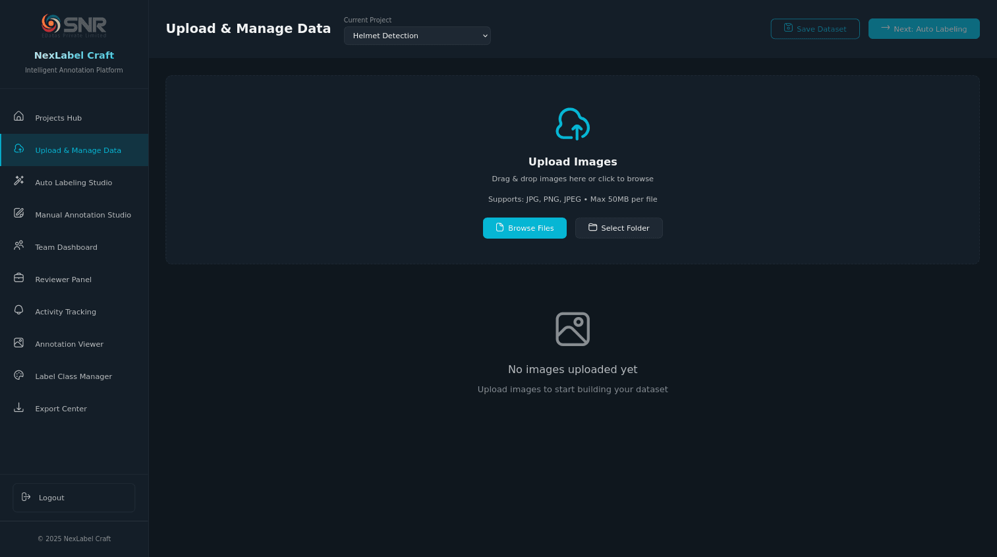Click the Reviewer Panel briefcase icon
The height and width of the screenshot is (557, 997).
coord(19,278)
